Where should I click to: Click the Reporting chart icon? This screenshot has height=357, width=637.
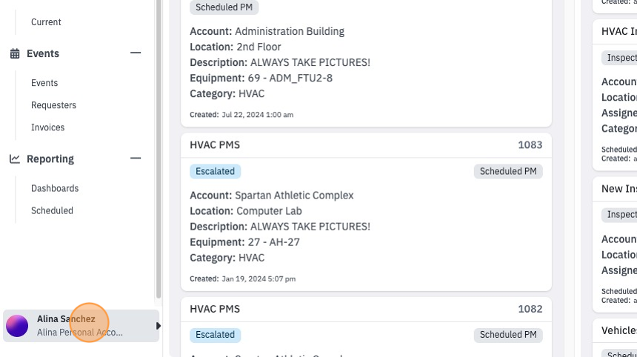15,159
